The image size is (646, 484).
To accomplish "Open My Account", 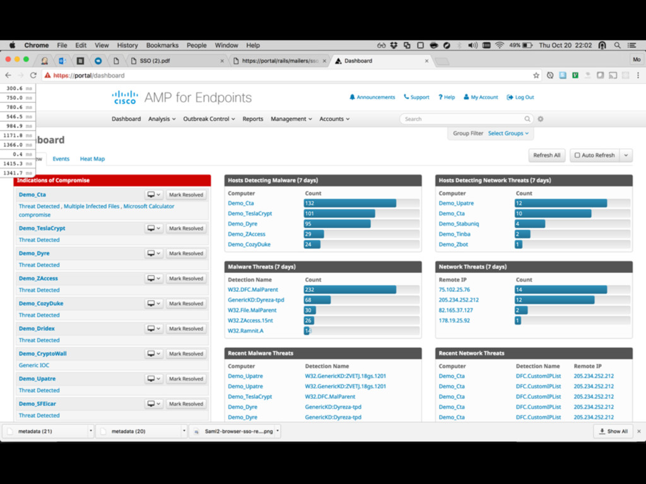I will (481, 97).
